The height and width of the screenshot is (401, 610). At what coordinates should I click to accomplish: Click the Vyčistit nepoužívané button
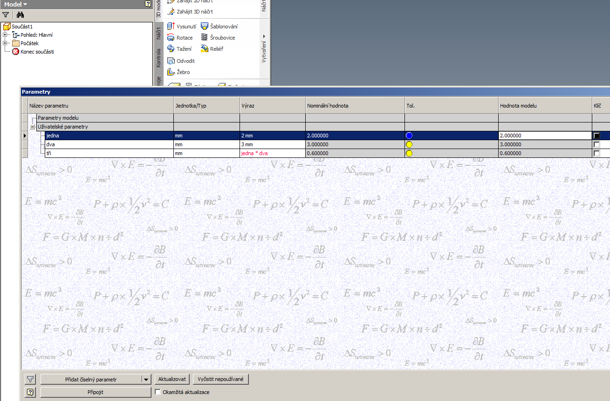220,379
